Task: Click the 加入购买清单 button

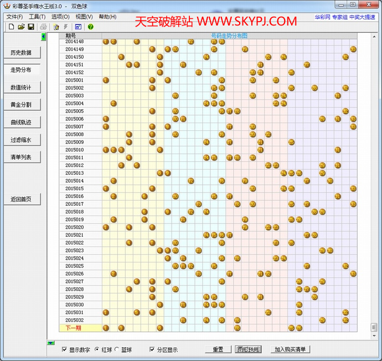Action: pos(291,349)
